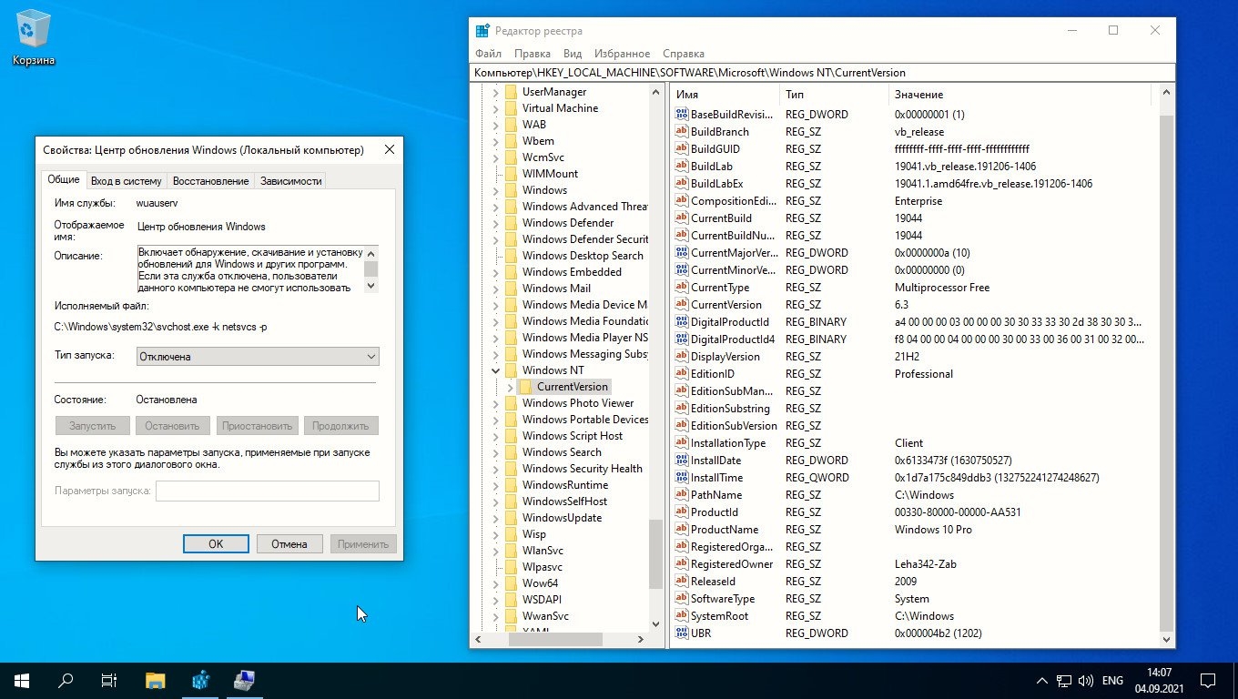The height and width of the screenshot is (699, 1238).
Task: Select the ProductName registry value icon
Action: tap(681, 530)
